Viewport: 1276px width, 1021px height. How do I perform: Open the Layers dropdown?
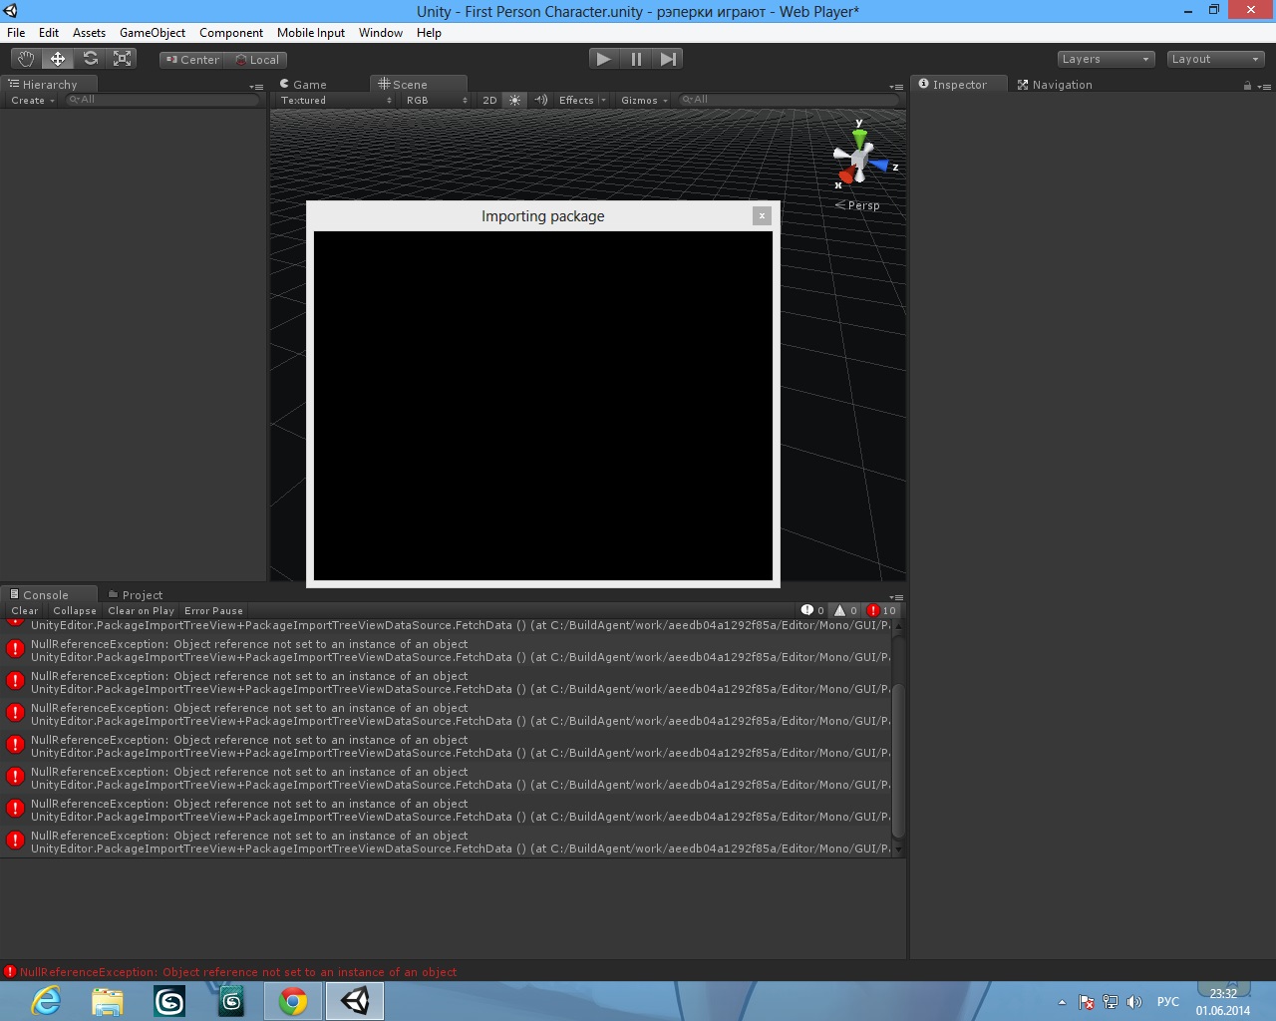[x=1105, y=59]
